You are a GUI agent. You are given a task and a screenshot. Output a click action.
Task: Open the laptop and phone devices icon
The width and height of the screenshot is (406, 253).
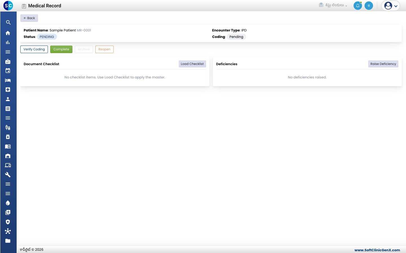[x=8, y=165]
